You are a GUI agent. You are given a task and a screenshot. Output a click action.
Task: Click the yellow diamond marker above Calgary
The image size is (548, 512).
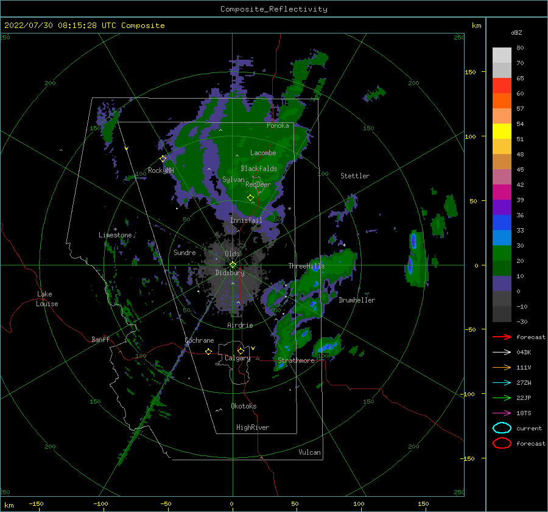(241, 351)
